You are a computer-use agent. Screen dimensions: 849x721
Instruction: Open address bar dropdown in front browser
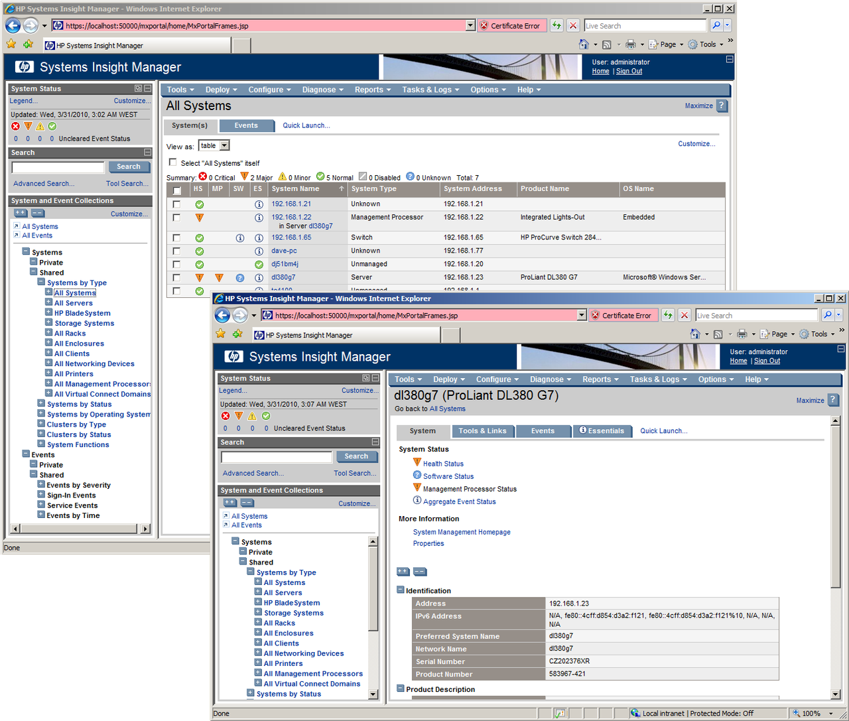[x=582, y=315]
